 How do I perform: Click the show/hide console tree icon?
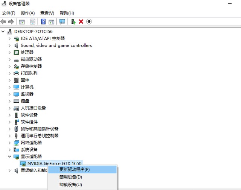(22, 22)
